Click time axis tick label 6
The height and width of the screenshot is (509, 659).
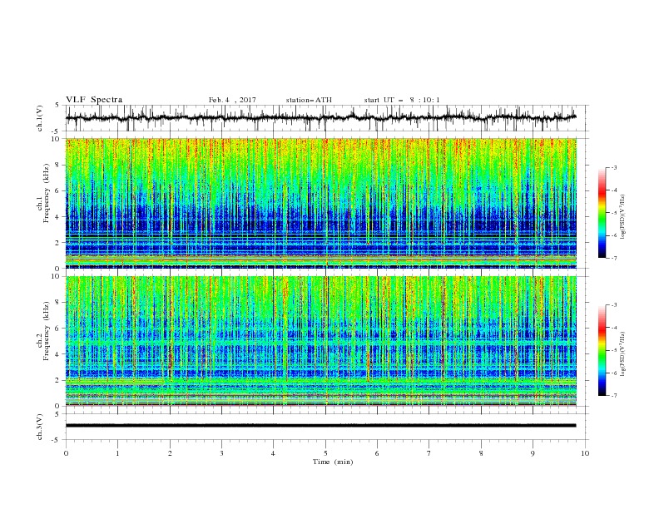coord(378,453)
